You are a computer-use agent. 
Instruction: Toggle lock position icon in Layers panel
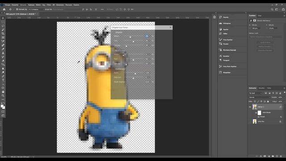click(x=261, y=102)
